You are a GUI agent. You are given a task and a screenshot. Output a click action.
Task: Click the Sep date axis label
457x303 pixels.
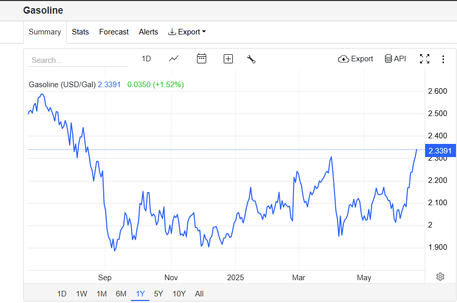click(105, 277)
